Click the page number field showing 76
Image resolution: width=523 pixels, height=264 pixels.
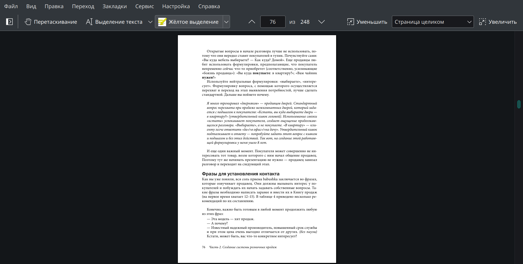coord(273,22)
